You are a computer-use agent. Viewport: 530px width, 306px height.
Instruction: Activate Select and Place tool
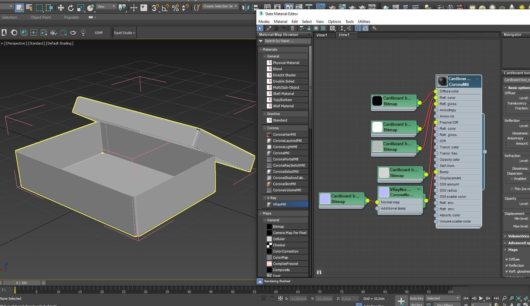click(91, 8)
